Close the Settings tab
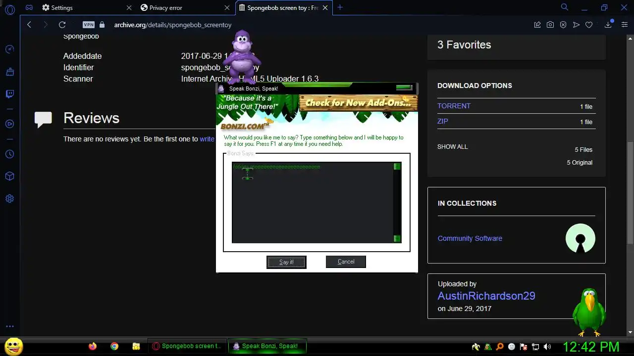Image resolution: width=634 pixels, height=356 pixels. pyautogui.click(x=129, y=7)
